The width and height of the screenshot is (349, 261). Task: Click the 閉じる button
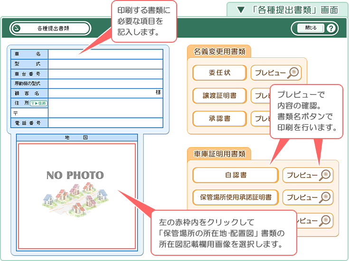[x=311, y=28]
